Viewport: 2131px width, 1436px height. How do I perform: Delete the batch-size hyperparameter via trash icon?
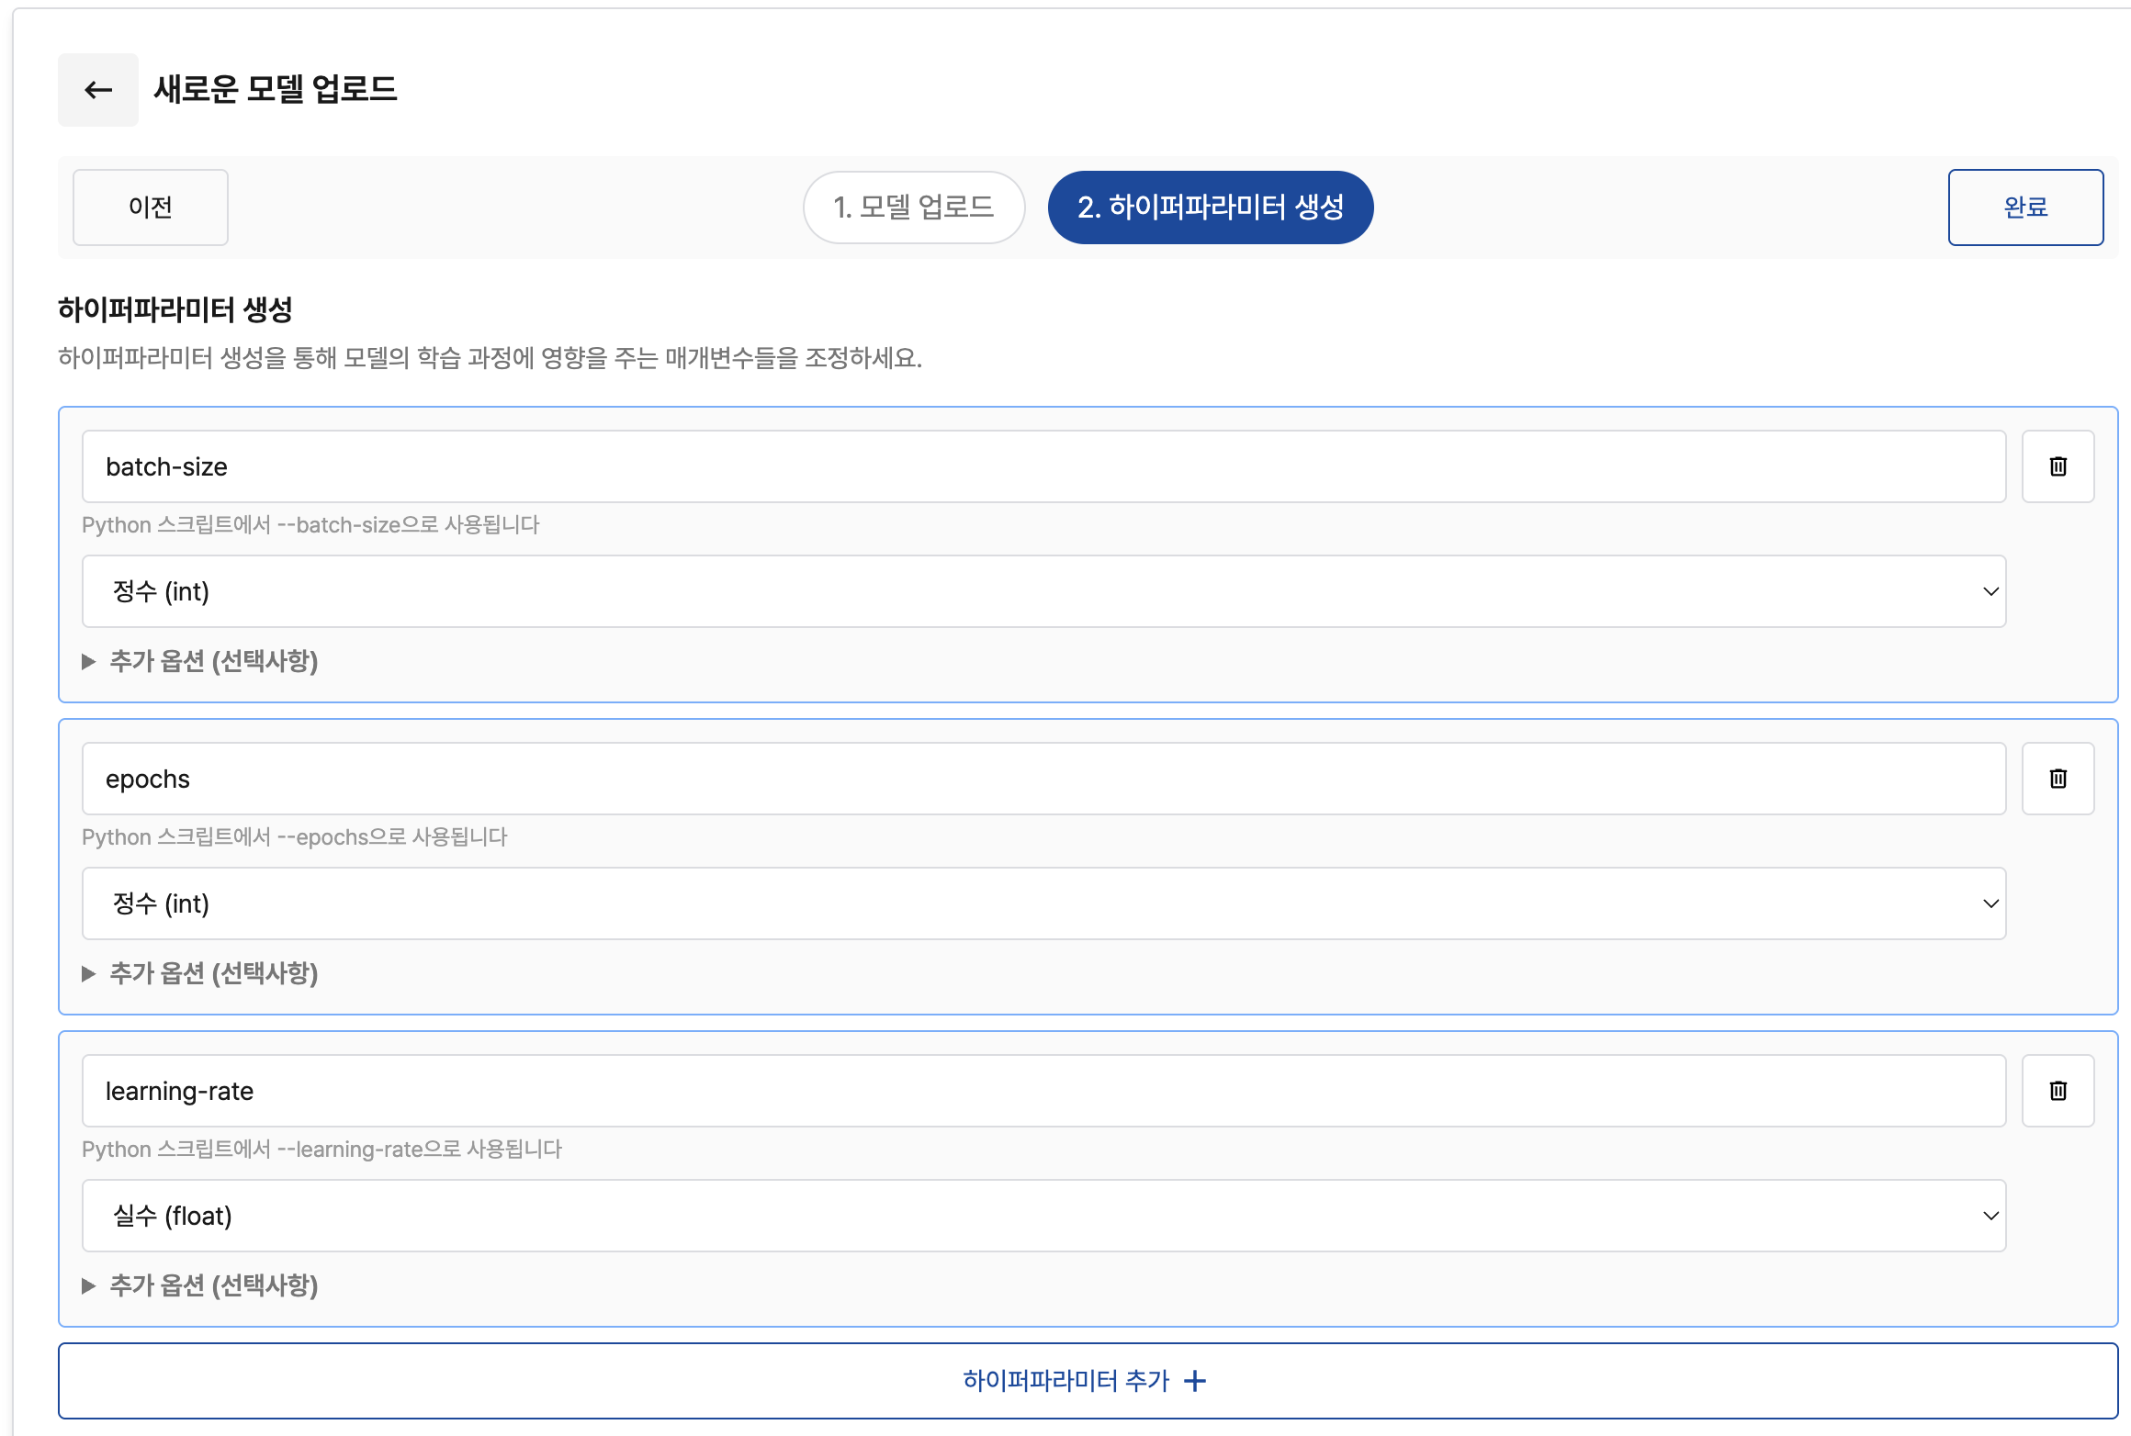pyautogui.click(x=2058, y=466)
